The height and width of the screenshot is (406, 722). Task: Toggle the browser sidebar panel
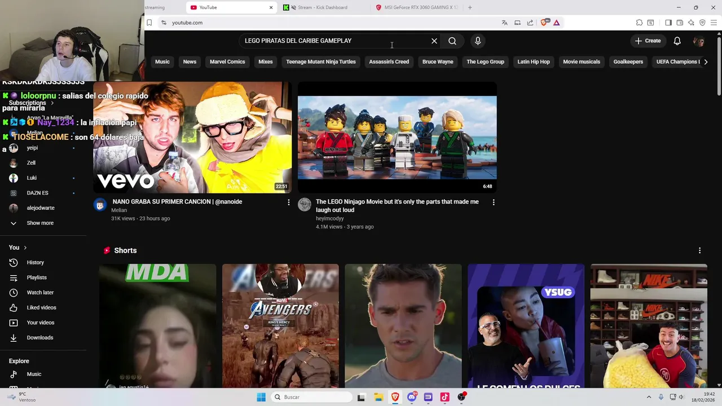tap(668, 23)
